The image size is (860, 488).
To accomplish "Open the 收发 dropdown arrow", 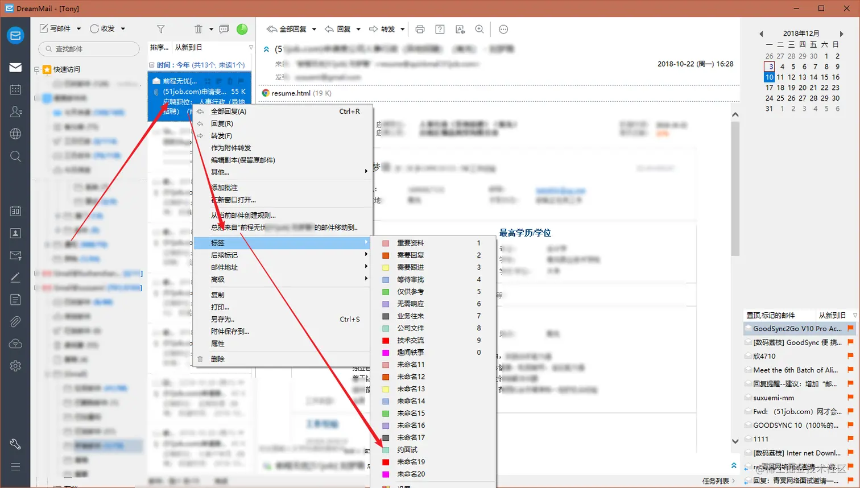I will point(123,29).
